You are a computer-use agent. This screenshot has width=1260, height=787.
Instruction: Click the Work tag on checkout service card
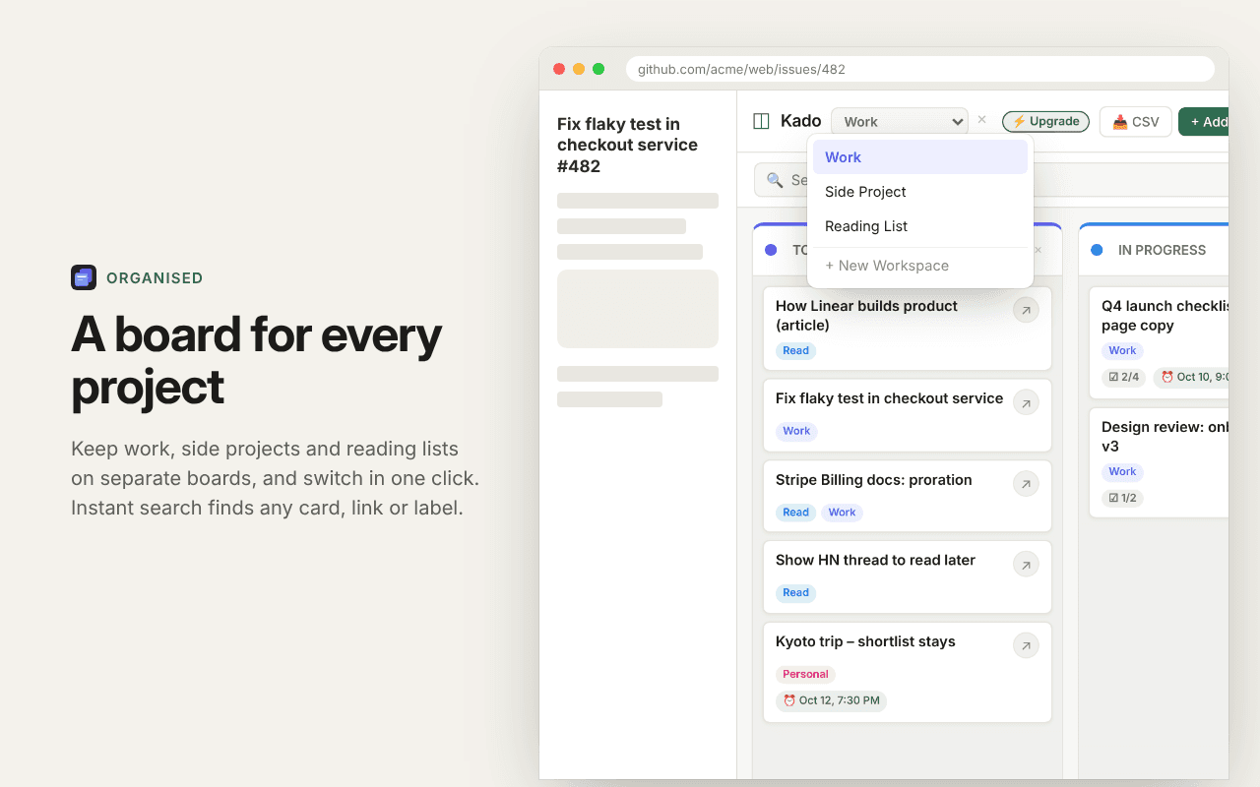click(796, 431)
